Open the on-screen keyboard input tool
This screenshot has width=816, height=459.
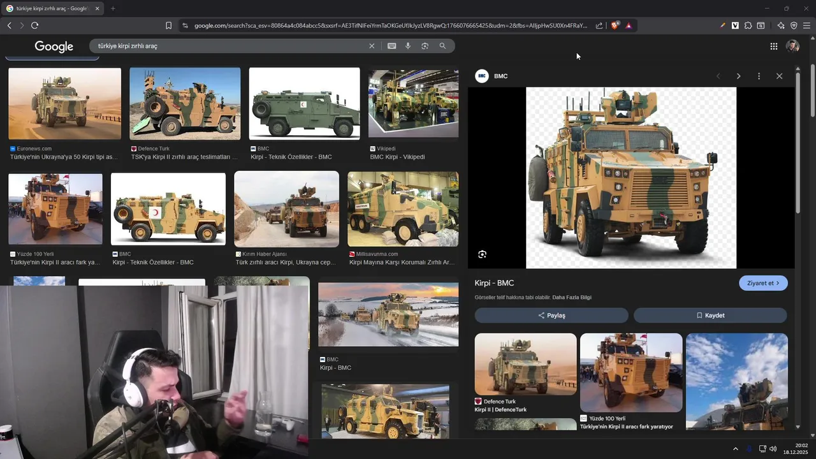(391, 46)
